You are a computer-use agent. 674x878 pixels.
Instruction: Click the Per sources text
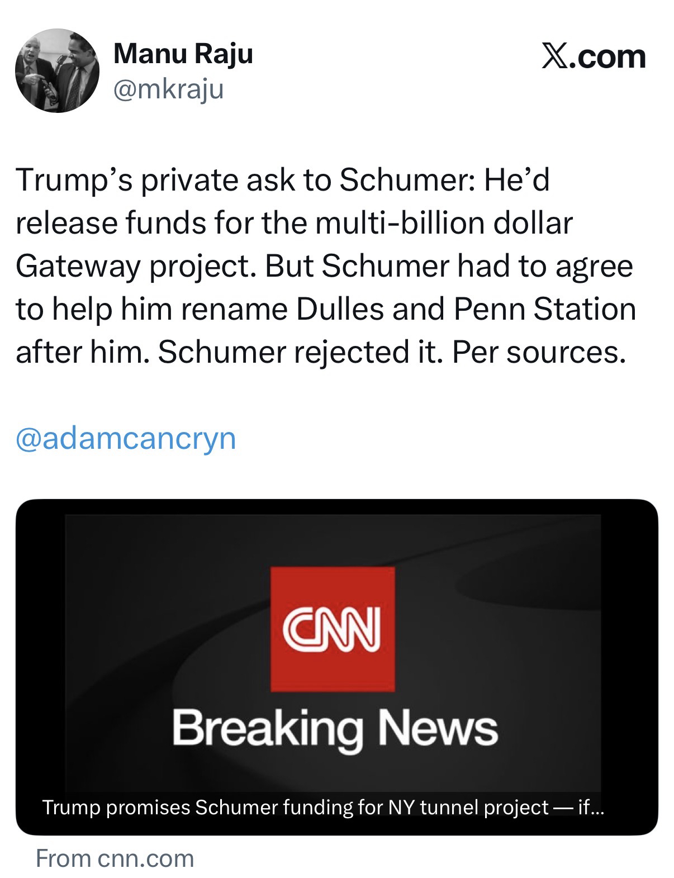click(537, 352)
